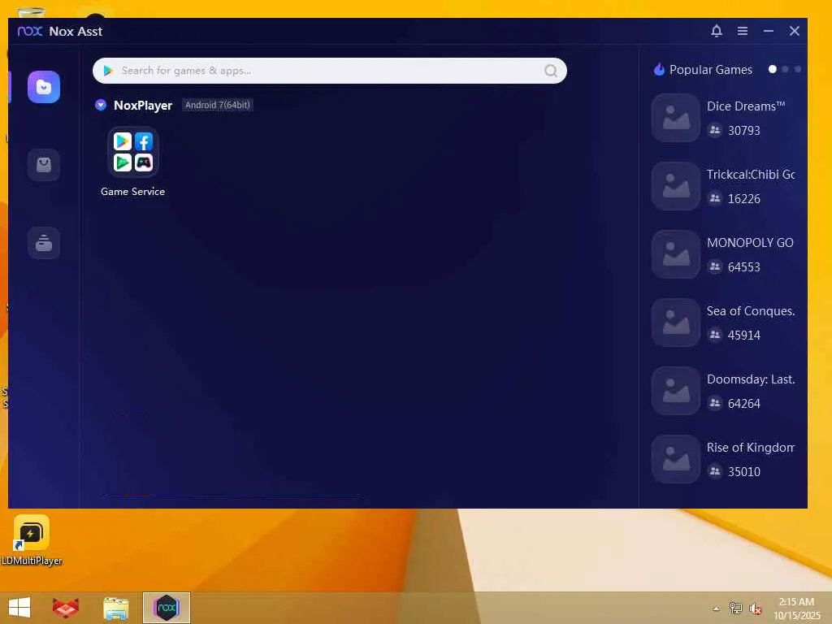
Task: Click the Popular Games heading
Action: pyautogui.click(x=710, y=70)
